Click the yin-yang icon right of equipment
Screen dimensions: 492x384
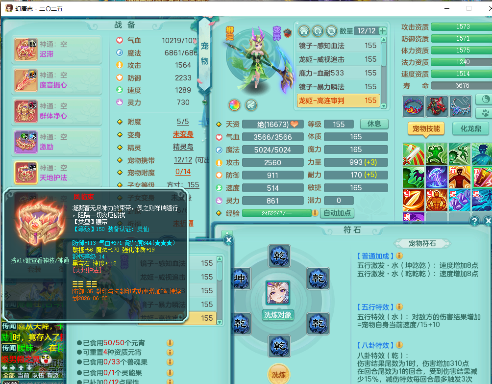pos(485,99)
